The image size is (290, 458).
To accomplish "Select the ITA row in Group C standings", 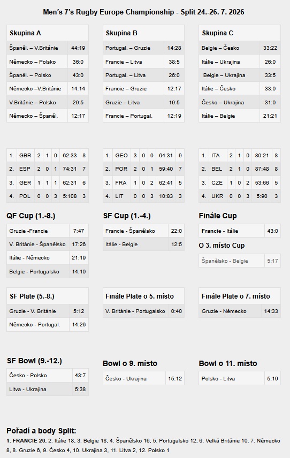I will pyautogui.click(x=240, y=155).
